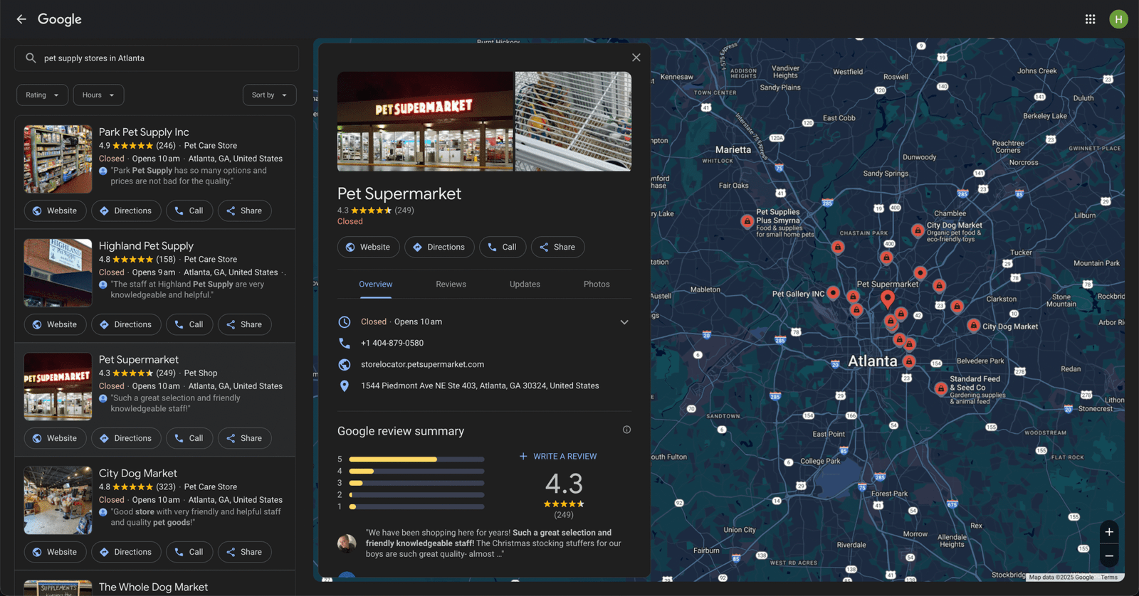This screenshot has width=1139, height=596.
Task: Select the Pet Gallery INC map pin
Action: (x=833, y=293)
